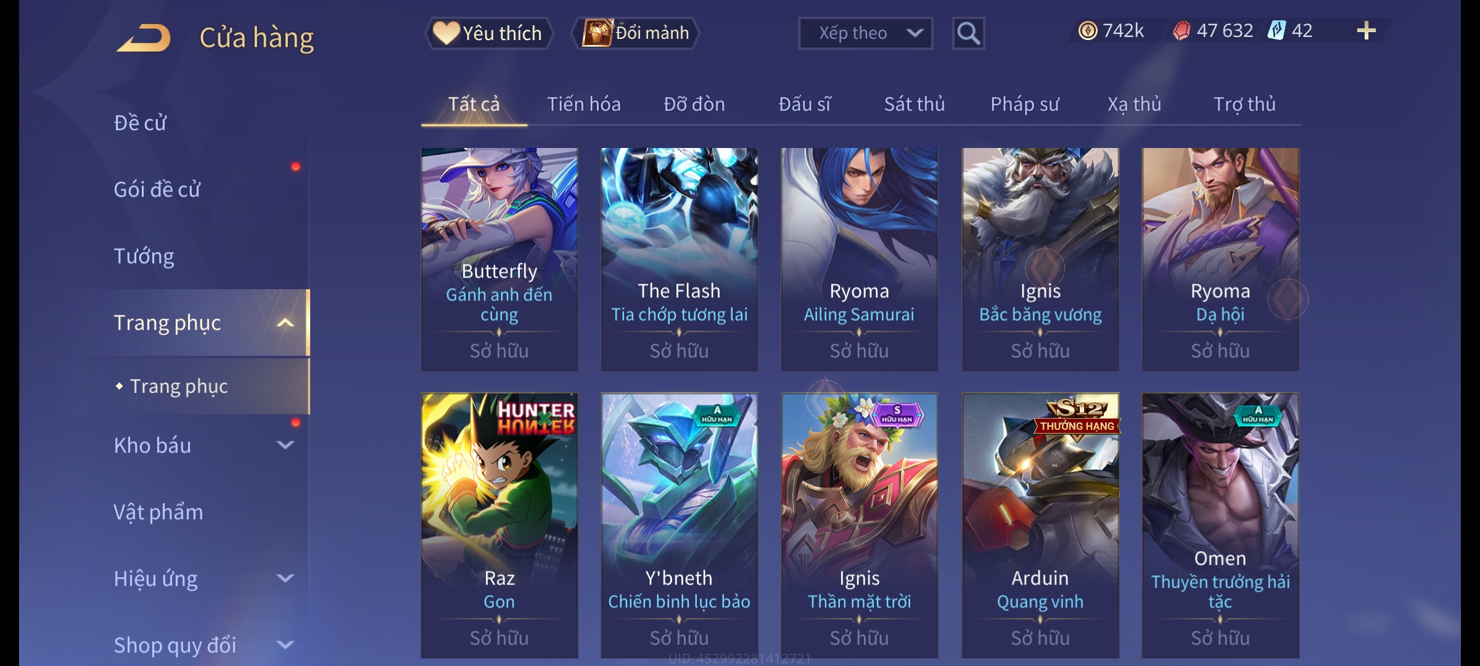The height and width of the screenshot is (666, 1480).
Task: Open Gói đề cử in sidebar
Action: 157,189
